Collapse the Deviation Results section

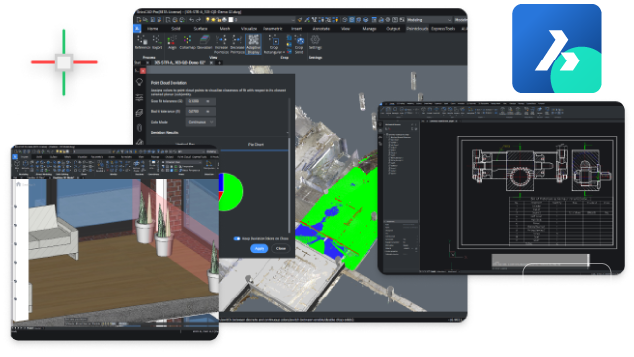[x=287, y=133]
